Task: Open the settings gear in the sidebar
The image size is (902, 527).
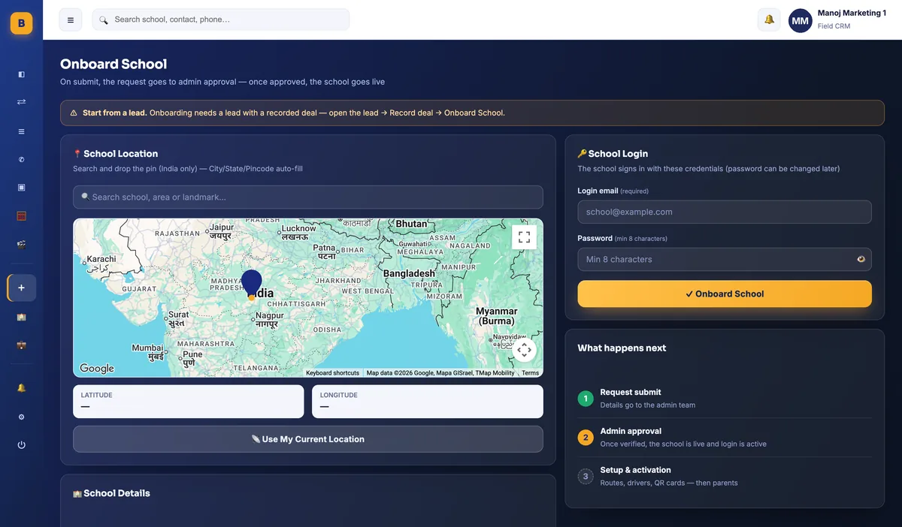Action: (x=21, y=417)
